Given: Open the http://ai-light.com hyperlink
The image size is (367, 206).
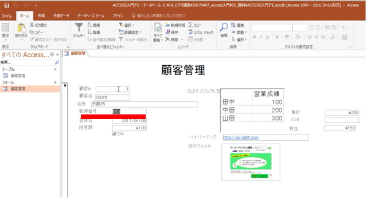Looking at the screenshot, I should (241, 137).
